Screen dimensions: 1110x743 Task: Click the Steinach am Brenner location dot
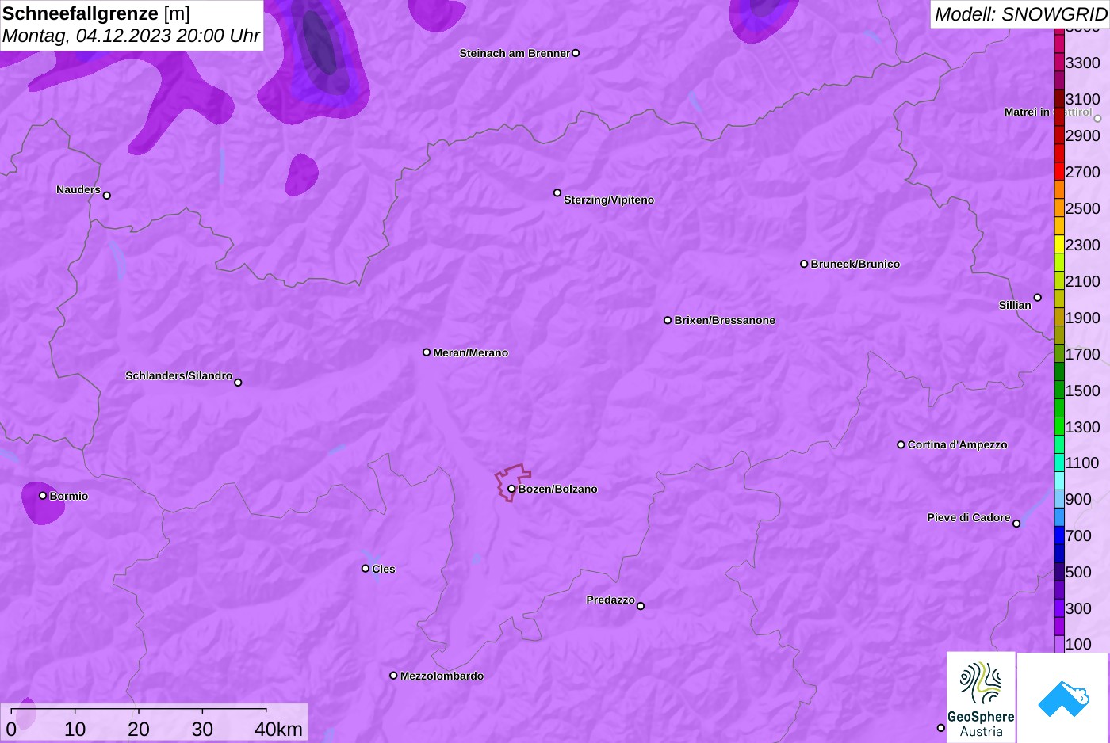[x=576, y=53]
